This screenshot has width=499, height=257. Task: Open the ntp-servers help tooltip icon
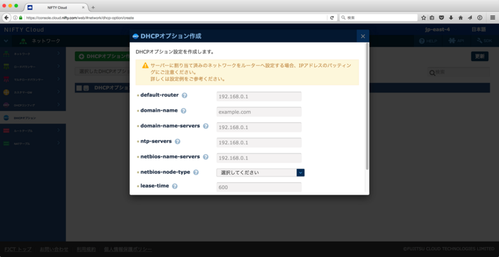[178, 141]
